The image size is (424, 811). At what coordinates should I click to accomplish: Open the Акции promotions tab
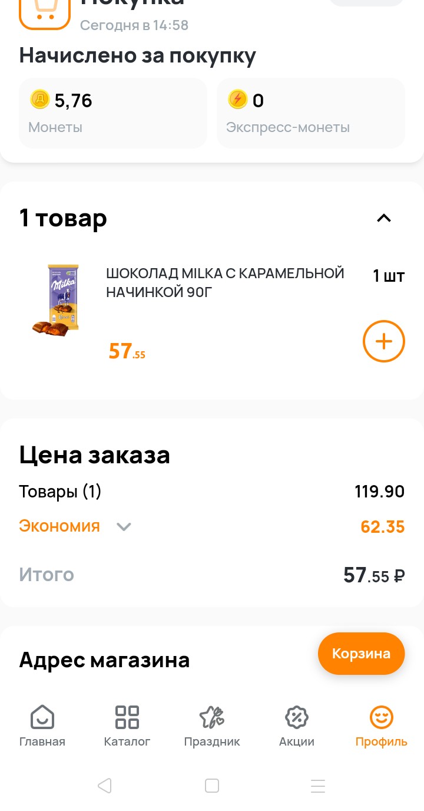[x=297, y=726]
